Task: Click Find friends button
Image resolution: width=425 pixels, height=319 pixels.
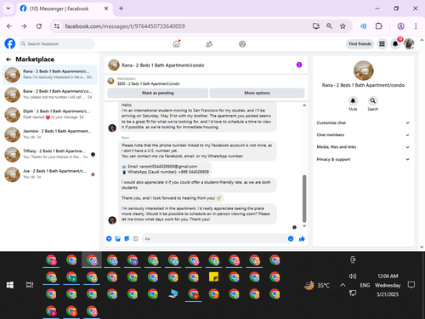Action: pyautogui.click(x=360, y=44)
